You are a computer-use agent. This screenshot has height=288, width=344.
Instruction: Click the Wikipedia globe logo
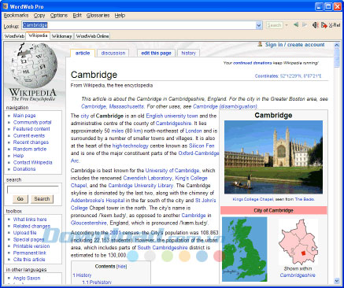(x=33, y=65)
